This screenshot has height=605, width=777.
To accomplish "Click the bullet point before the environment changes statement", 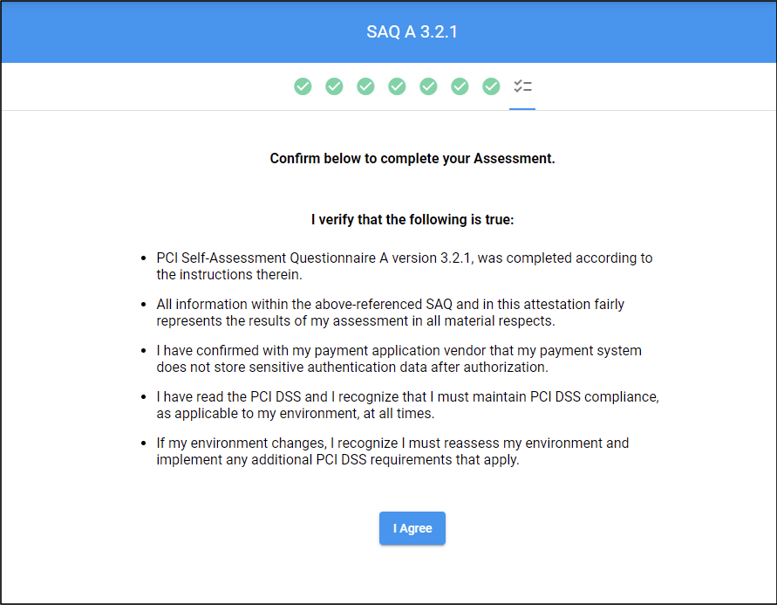I will tap(144, 444).
